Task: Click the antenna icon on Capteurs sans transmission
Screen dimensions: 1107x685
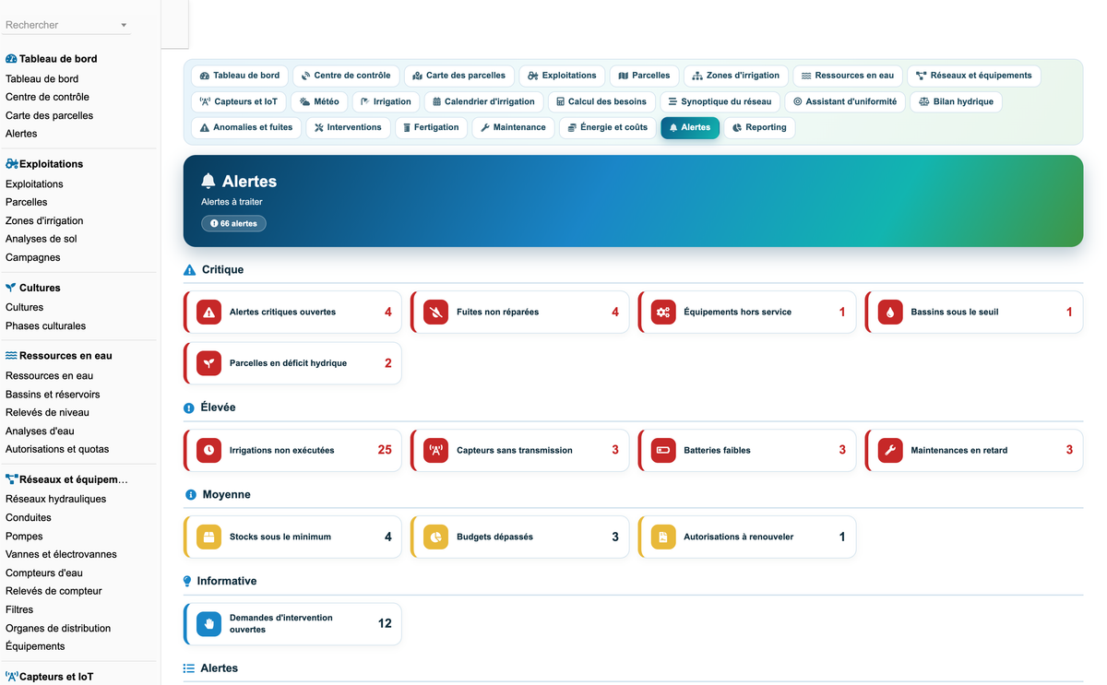Action: click(436, 451)
